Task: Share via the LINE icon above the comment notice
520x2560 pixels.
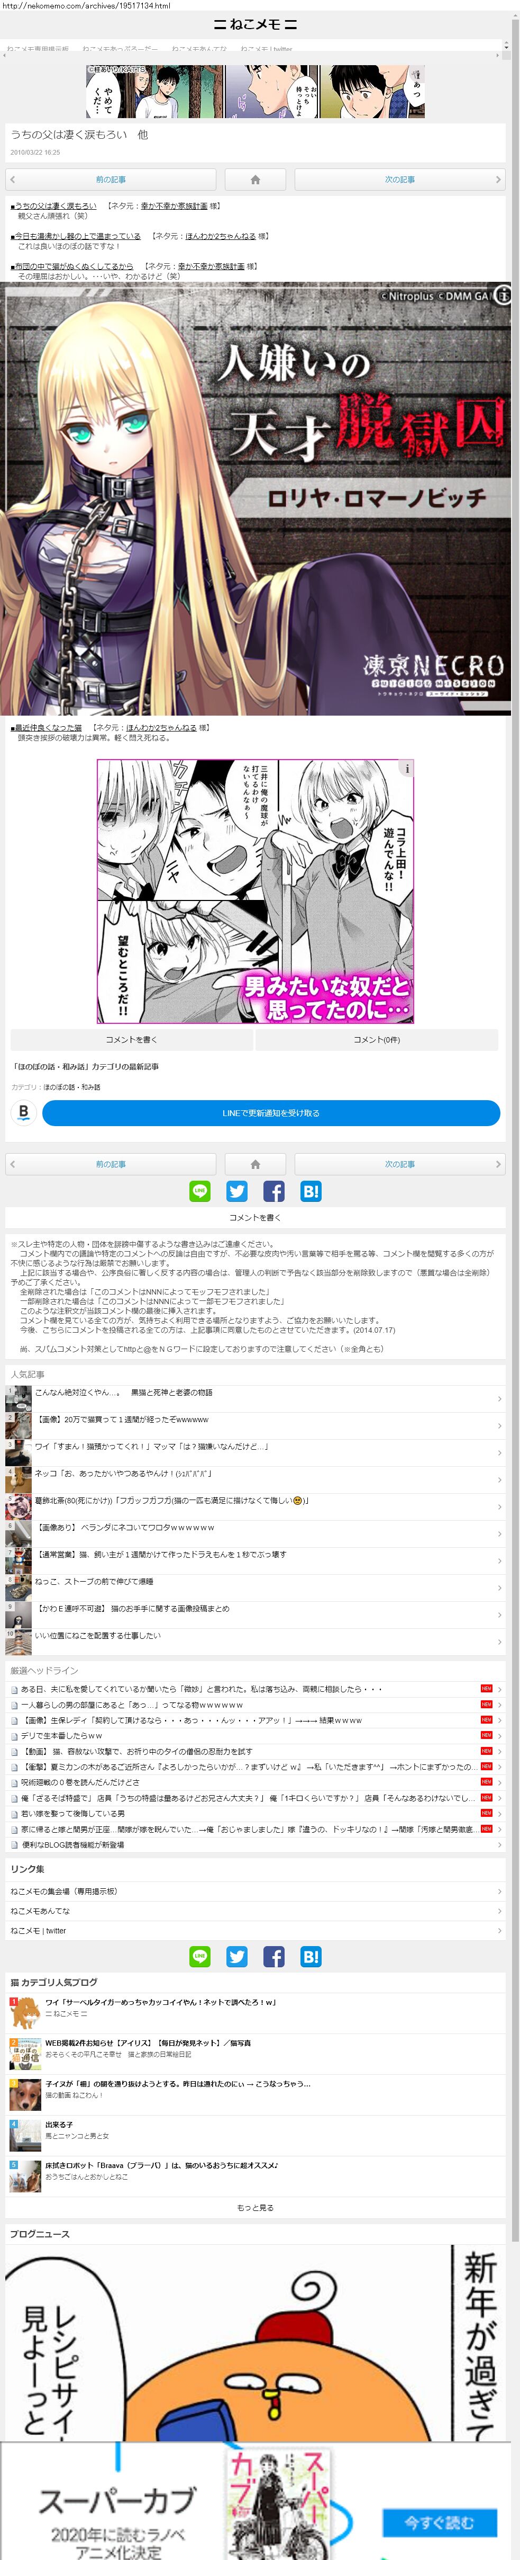Action: pos(199,1191)
